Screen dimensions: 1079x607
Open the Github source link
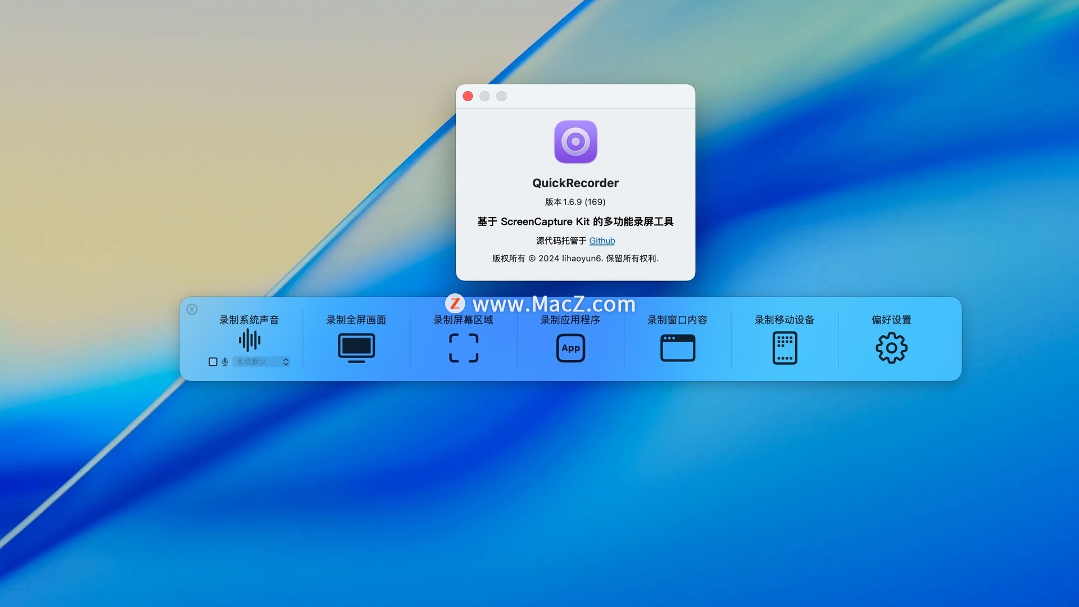[x=602, y=241]
